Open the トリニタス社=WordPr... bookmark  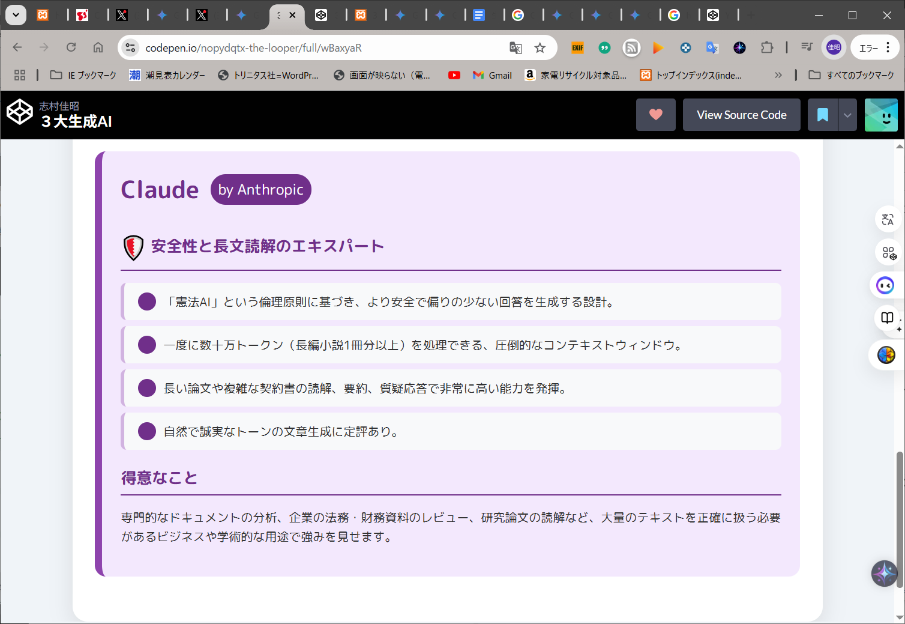[268, 75]
